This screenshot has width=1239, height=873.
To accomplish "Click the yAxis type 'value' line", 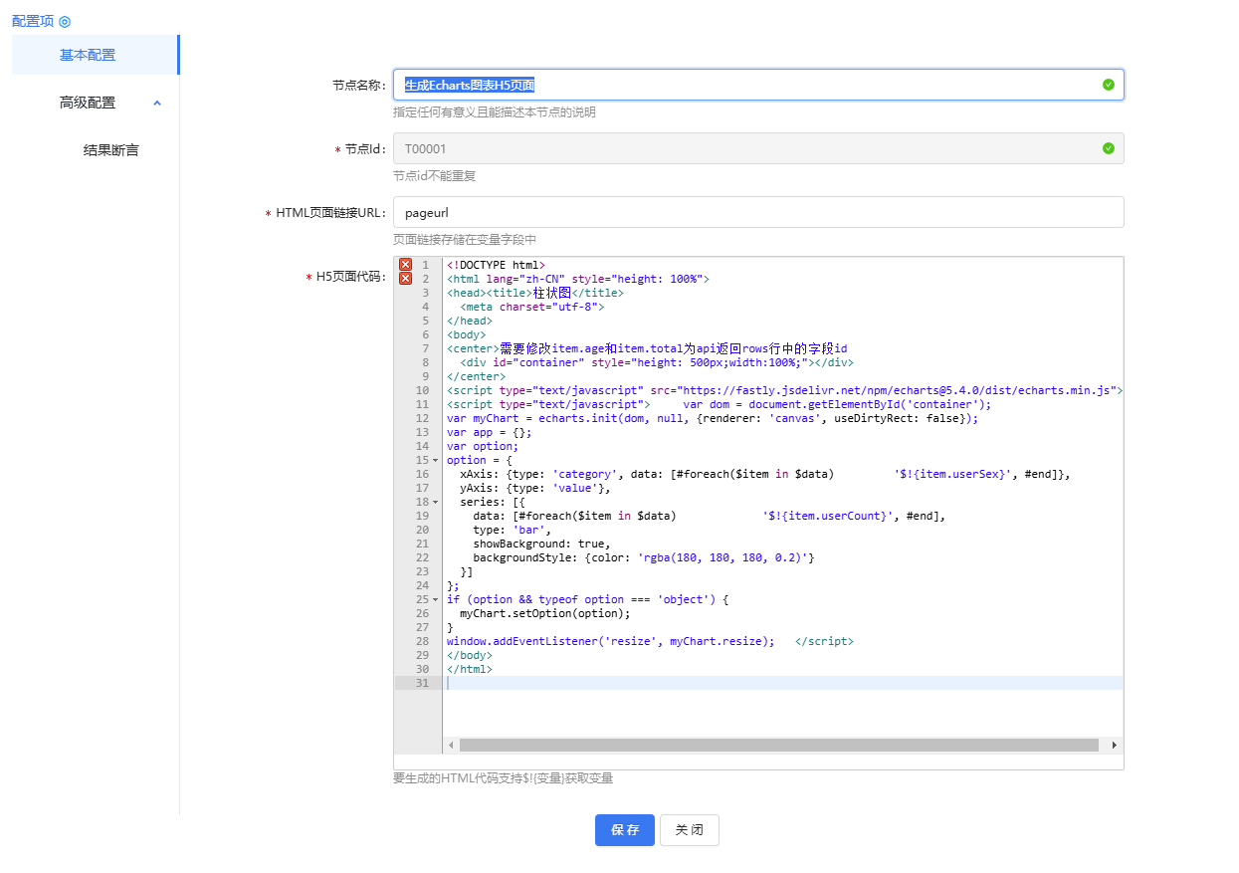I will click(x=535, y=488).
